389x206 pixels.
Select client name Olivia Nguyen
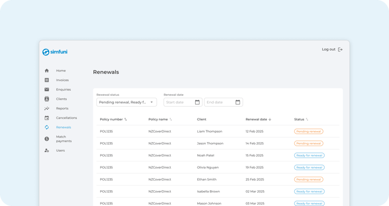208,168
